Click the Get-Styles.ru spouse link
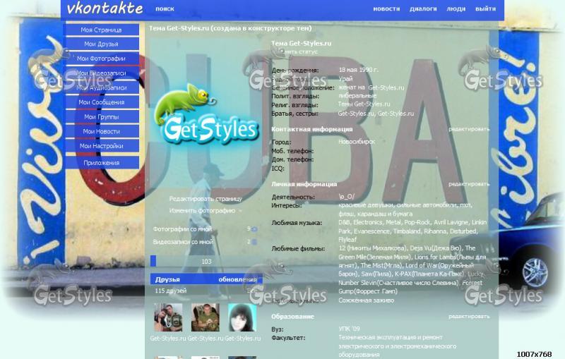 click(x=386, y=87)
